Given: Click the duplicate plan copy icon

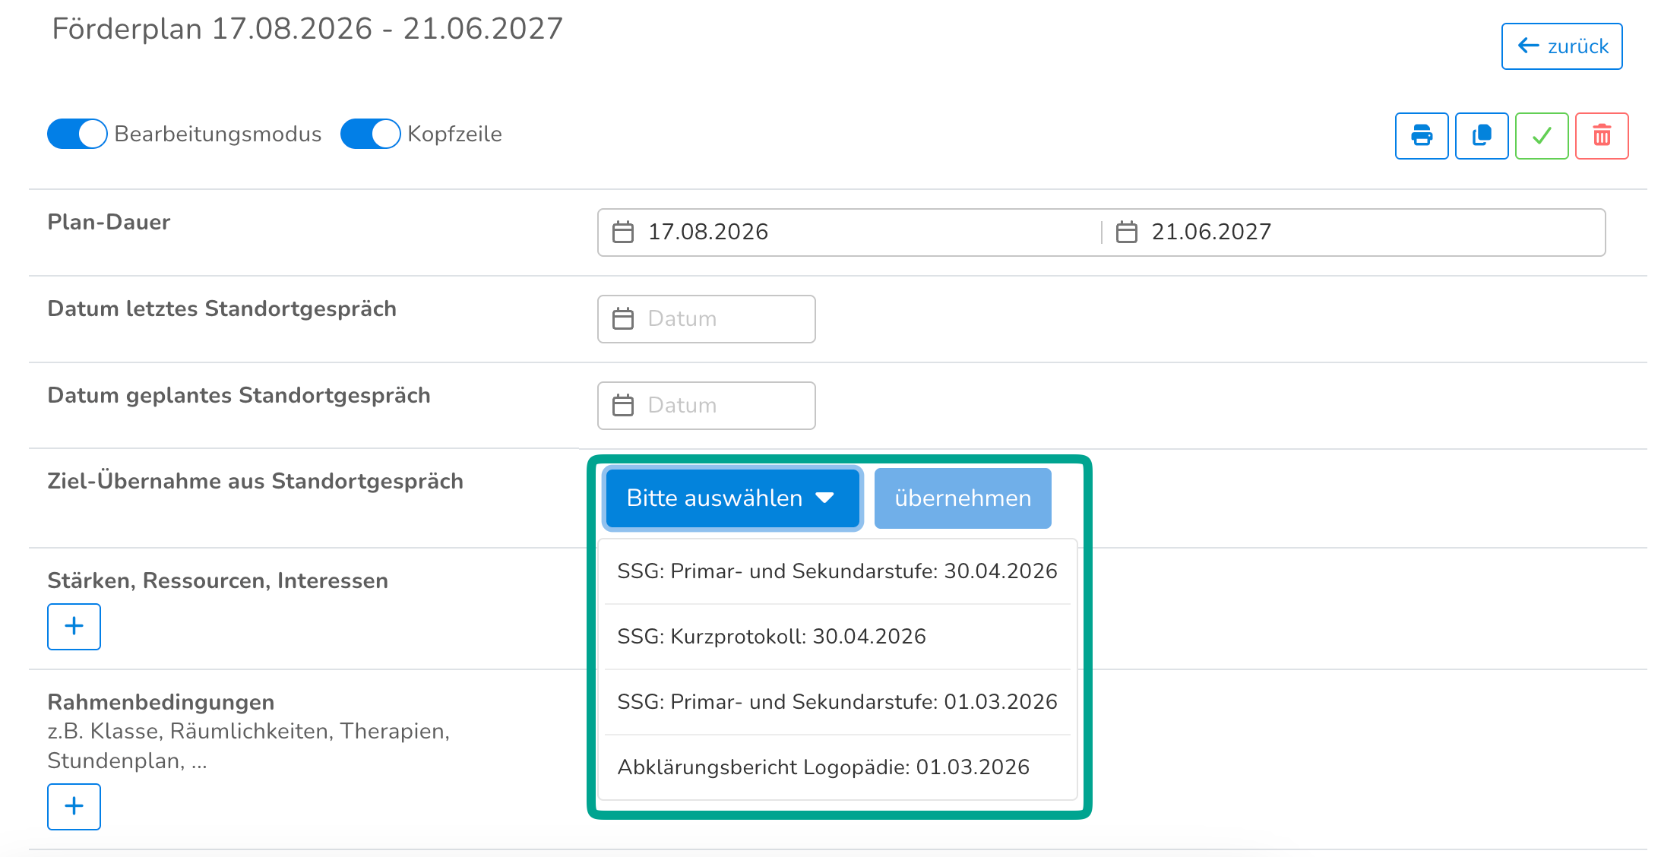Looking at the screenshot, I should pyautogui.click(x=1481, y=136).
